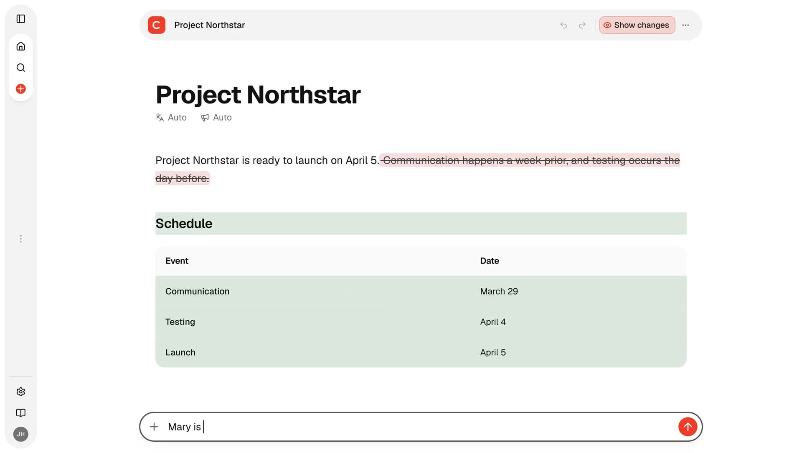Open the tone Auto selector
Image resolution: width=802 pixels, height=453 pixels.
click(x=216, y=118)
